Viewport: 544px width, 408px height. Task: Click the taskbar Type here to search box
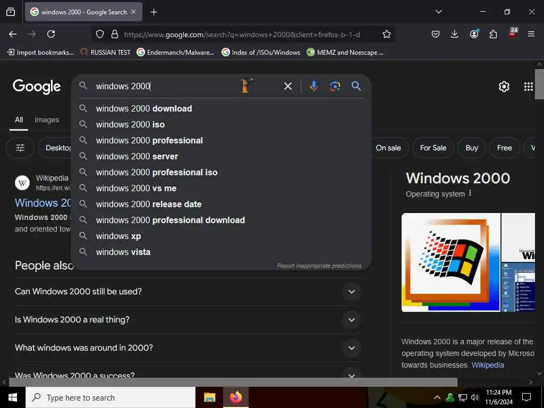110,397
